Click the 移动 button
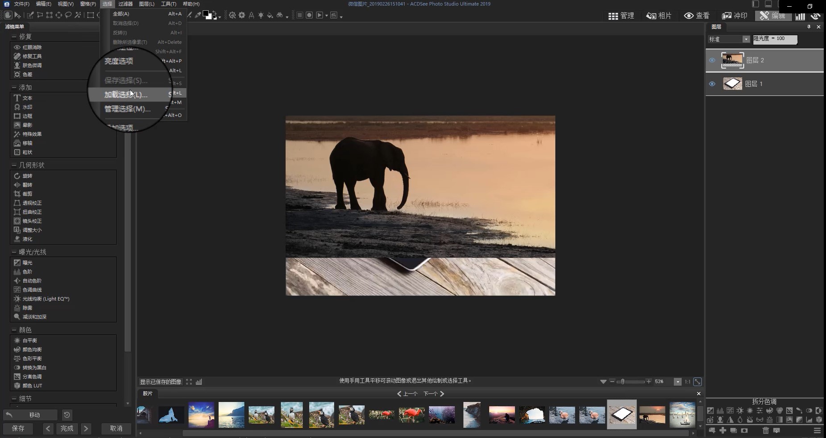The height and width of the screenshot is (438, 826). point(30,415)
